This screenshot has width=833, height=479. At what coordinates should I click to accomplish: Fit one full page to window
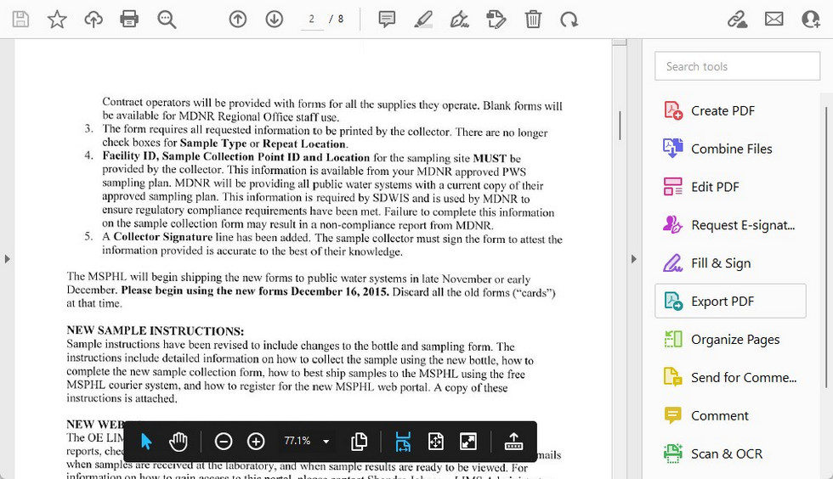(435, 442)
